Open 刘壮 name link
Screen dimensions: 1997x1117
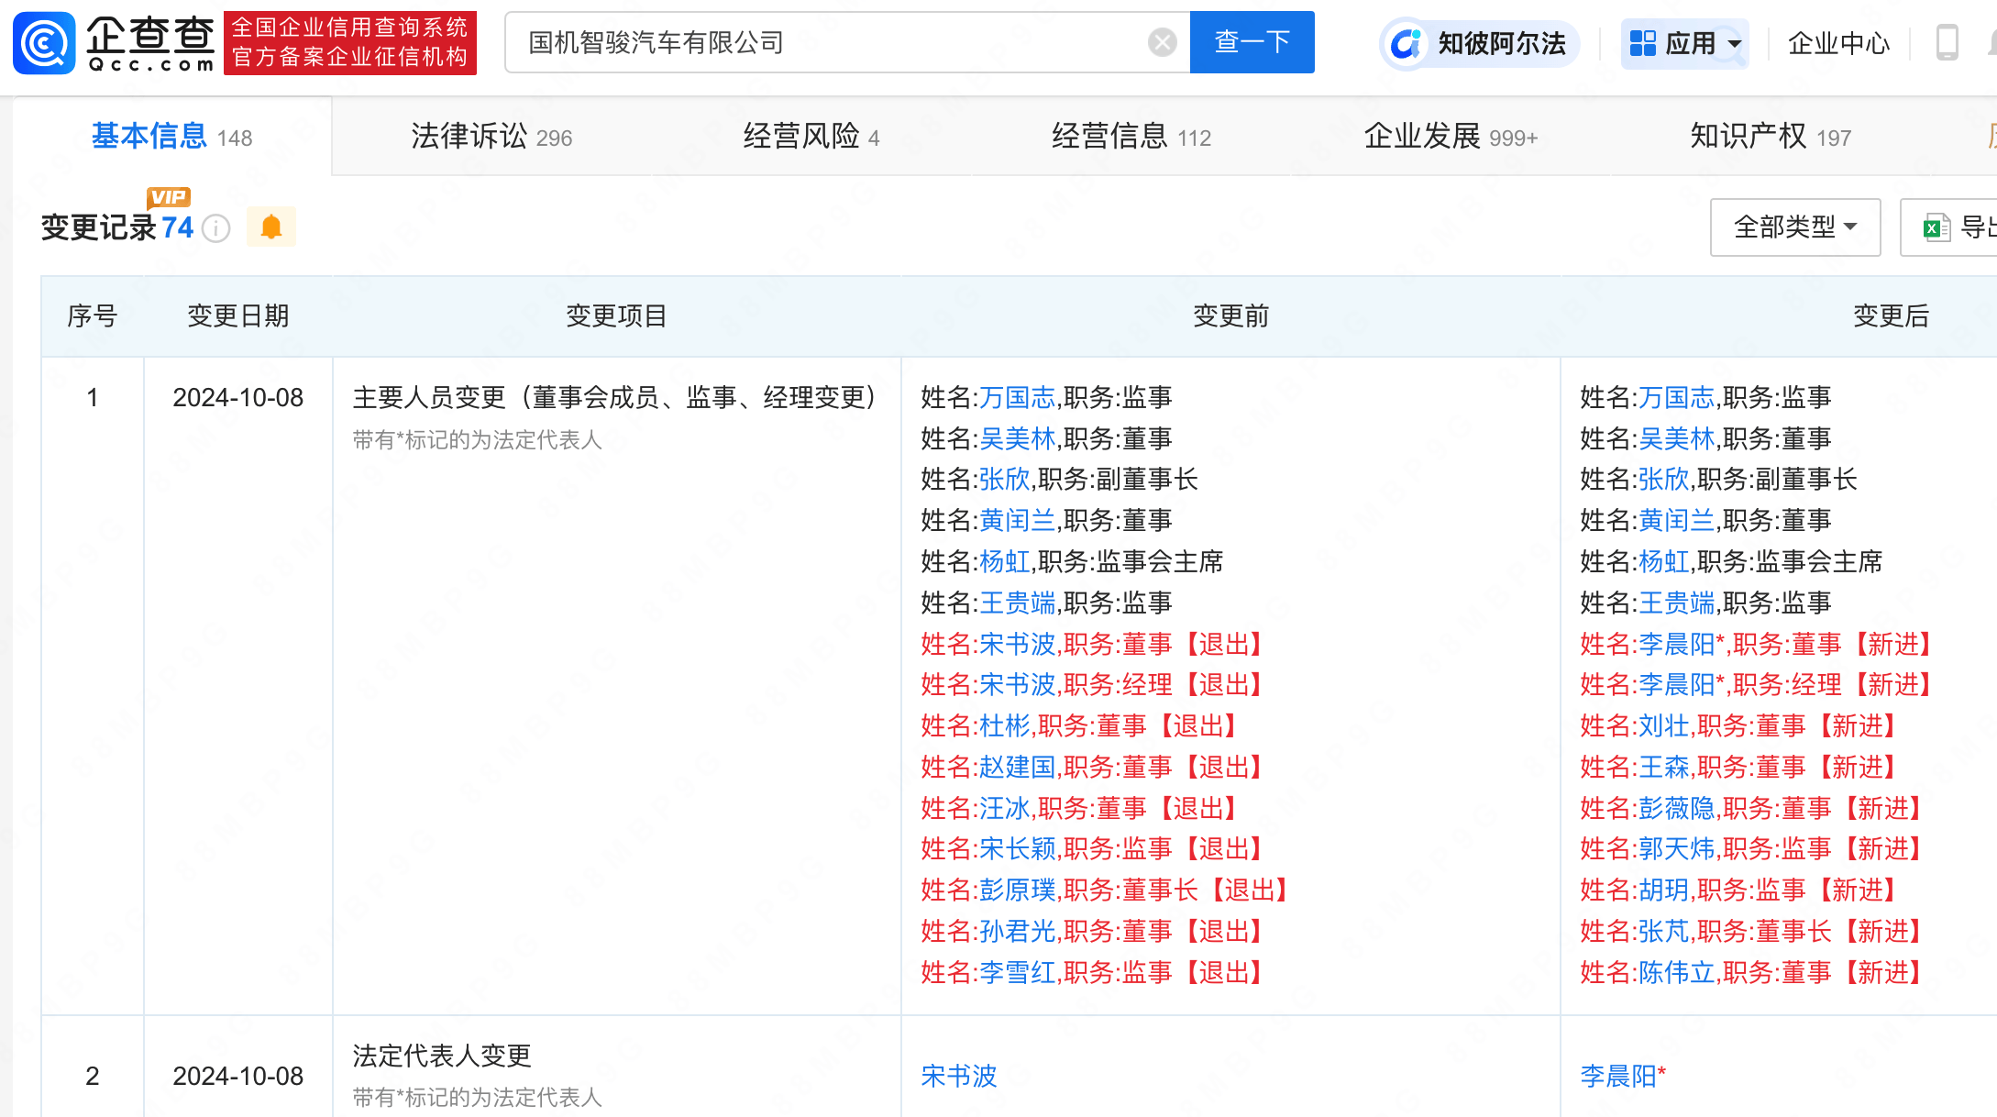[1664, 725]
